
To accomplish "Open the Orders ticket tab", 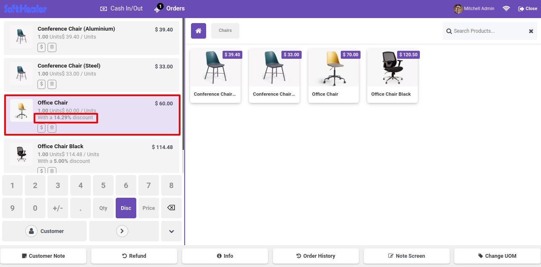I will pos(169,8).
